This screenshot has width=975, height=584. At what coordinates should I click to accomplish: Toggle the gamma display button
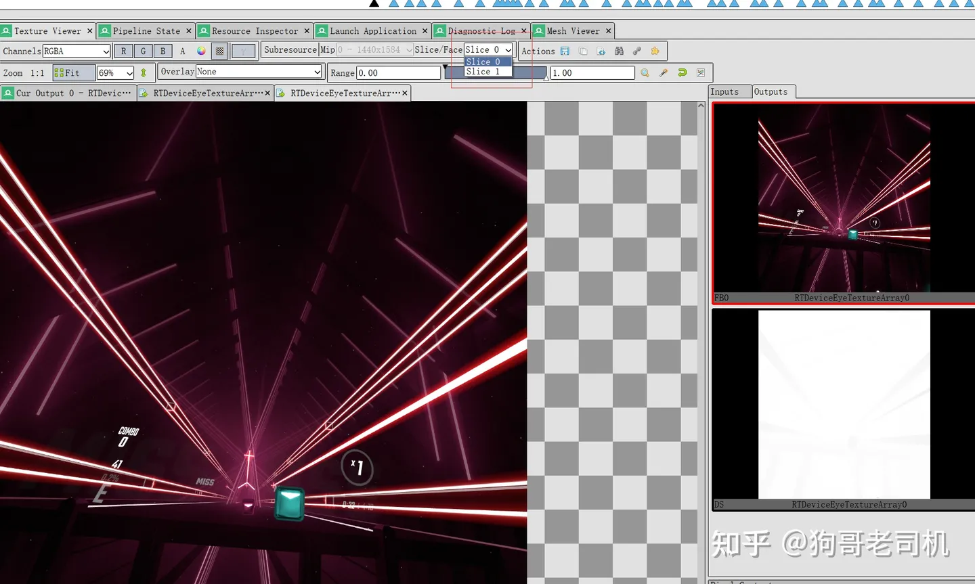pyautogui.click(x=243, y=51)
